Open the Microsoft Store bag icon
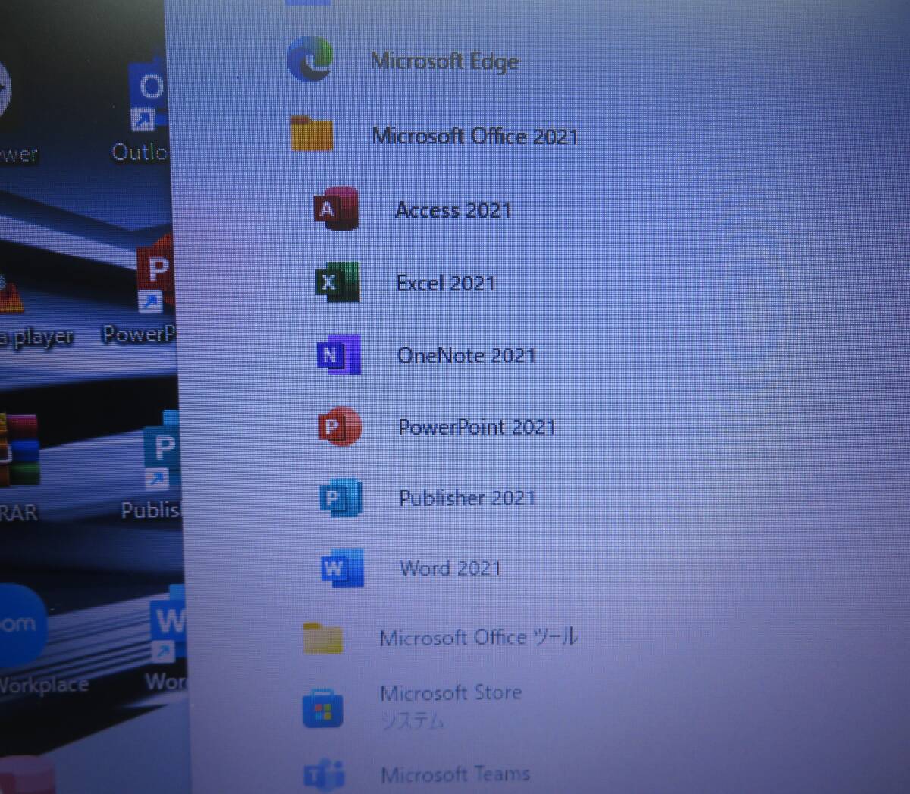 coord(323,708)
